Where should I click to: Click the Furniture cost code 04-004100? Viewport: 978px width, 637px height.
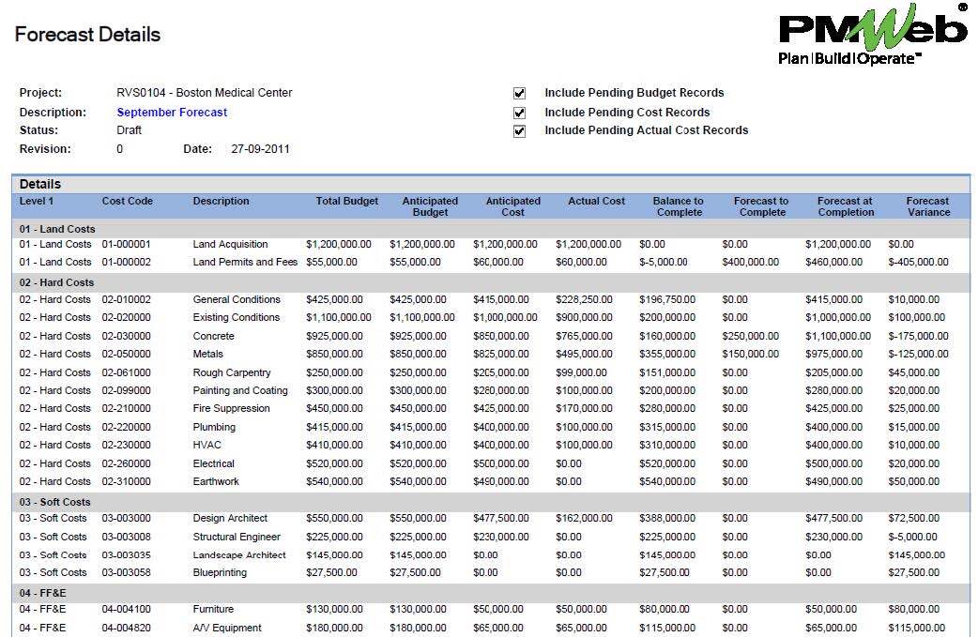click(x=127, y=610)
